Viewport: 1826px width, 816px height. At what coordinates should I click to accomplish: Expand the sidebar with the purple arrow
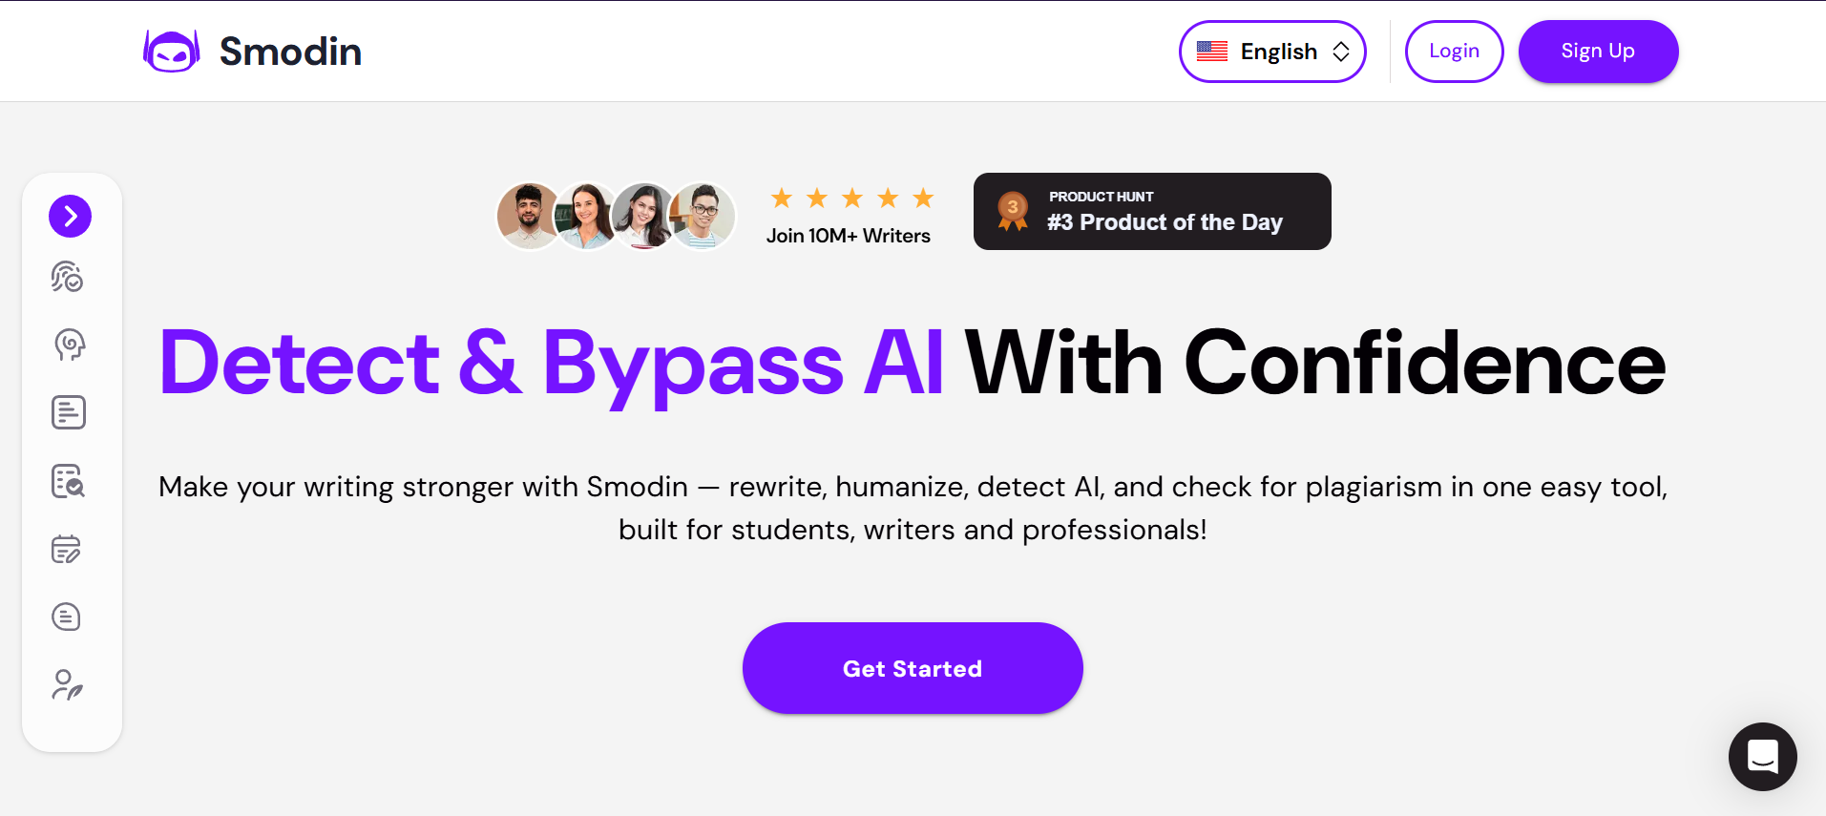pyautogui.click(x=71, y=217)
